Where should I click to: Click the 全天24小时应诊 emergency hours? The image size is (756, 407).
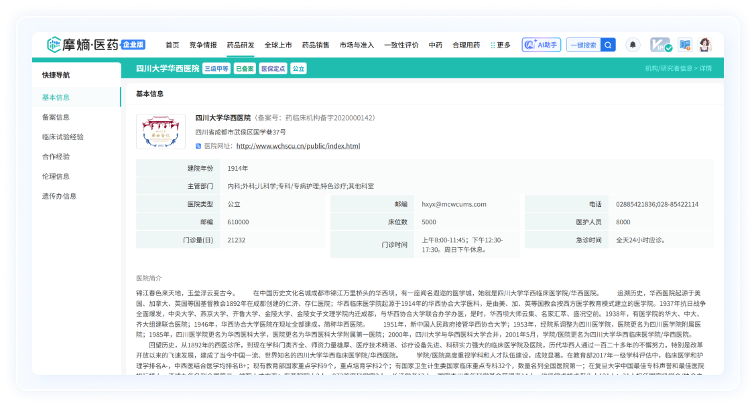(641, 240)
